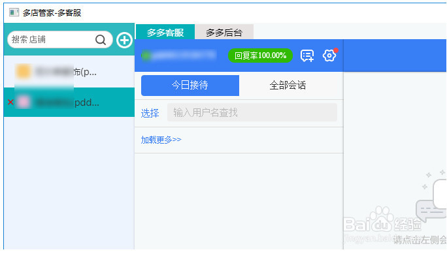Switch to the 多多客服 tab

coord(165,32)
